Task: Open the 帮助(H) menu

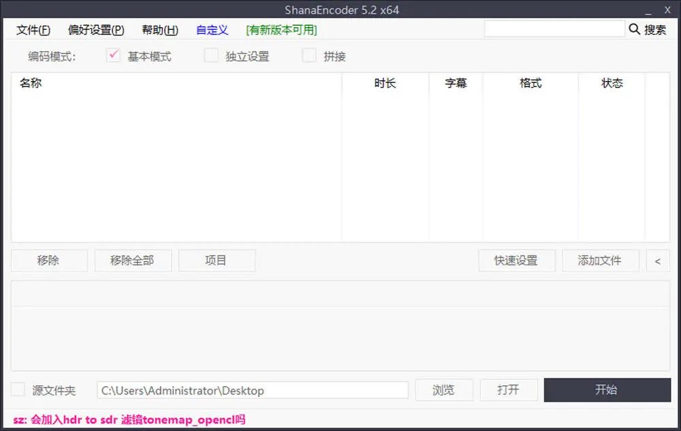Action: 160,30
